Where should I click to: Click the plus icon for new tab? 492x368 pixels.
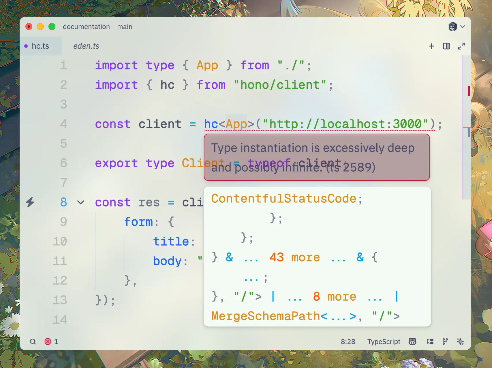tap(431, 46)
